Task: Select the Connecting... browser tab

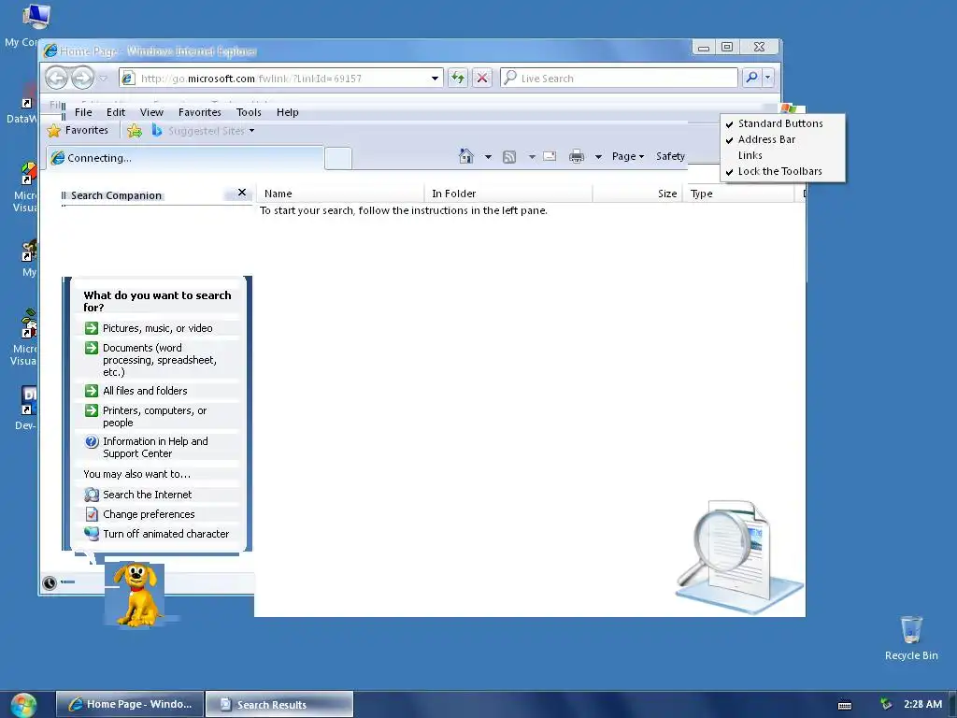Action: pos(185,157)
